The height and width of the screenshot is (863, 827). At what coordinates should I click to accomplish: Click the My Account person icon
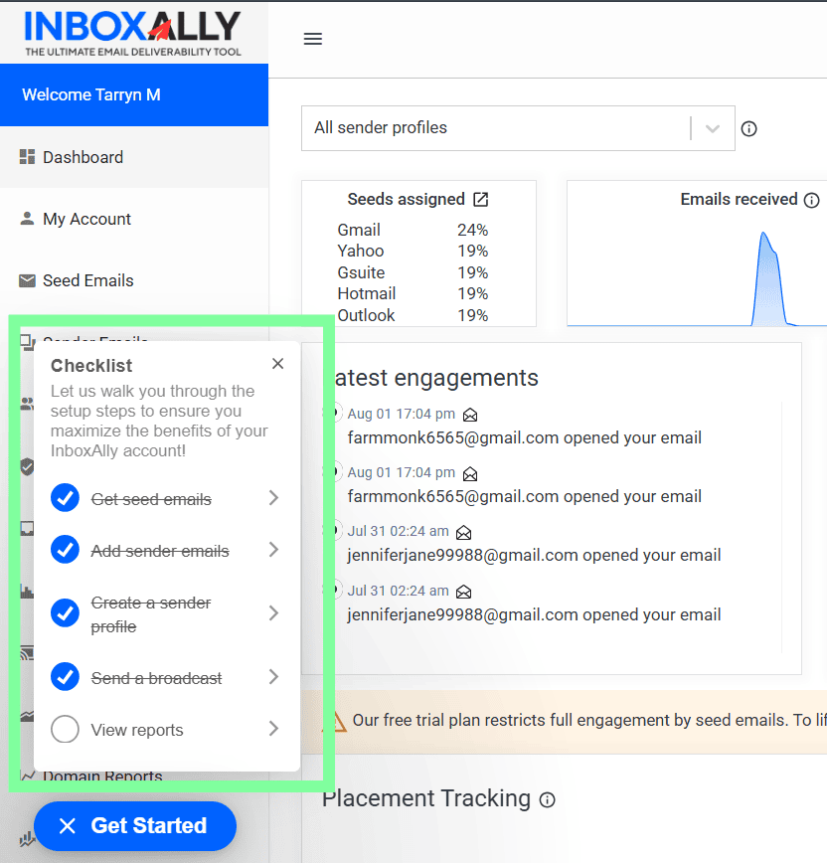pyautogui.click(x=27, y=219)
